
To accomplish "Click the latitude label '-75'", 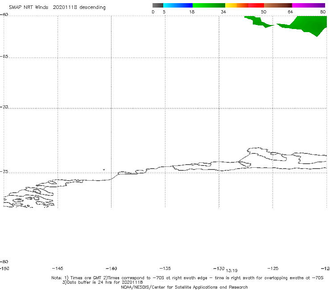I will pos(4,172).
